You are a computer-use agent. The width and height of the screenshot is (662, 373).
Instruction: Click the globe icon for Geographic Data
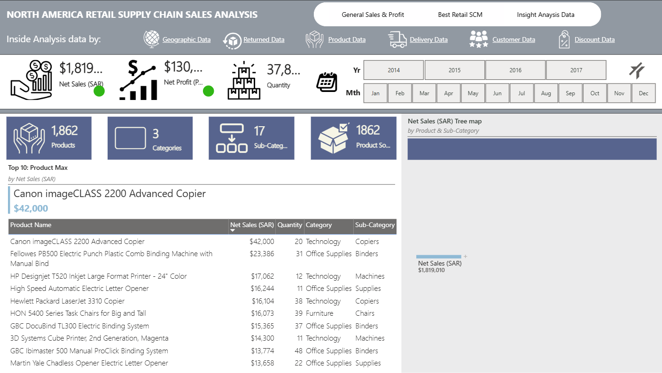(x=152, y=39)
